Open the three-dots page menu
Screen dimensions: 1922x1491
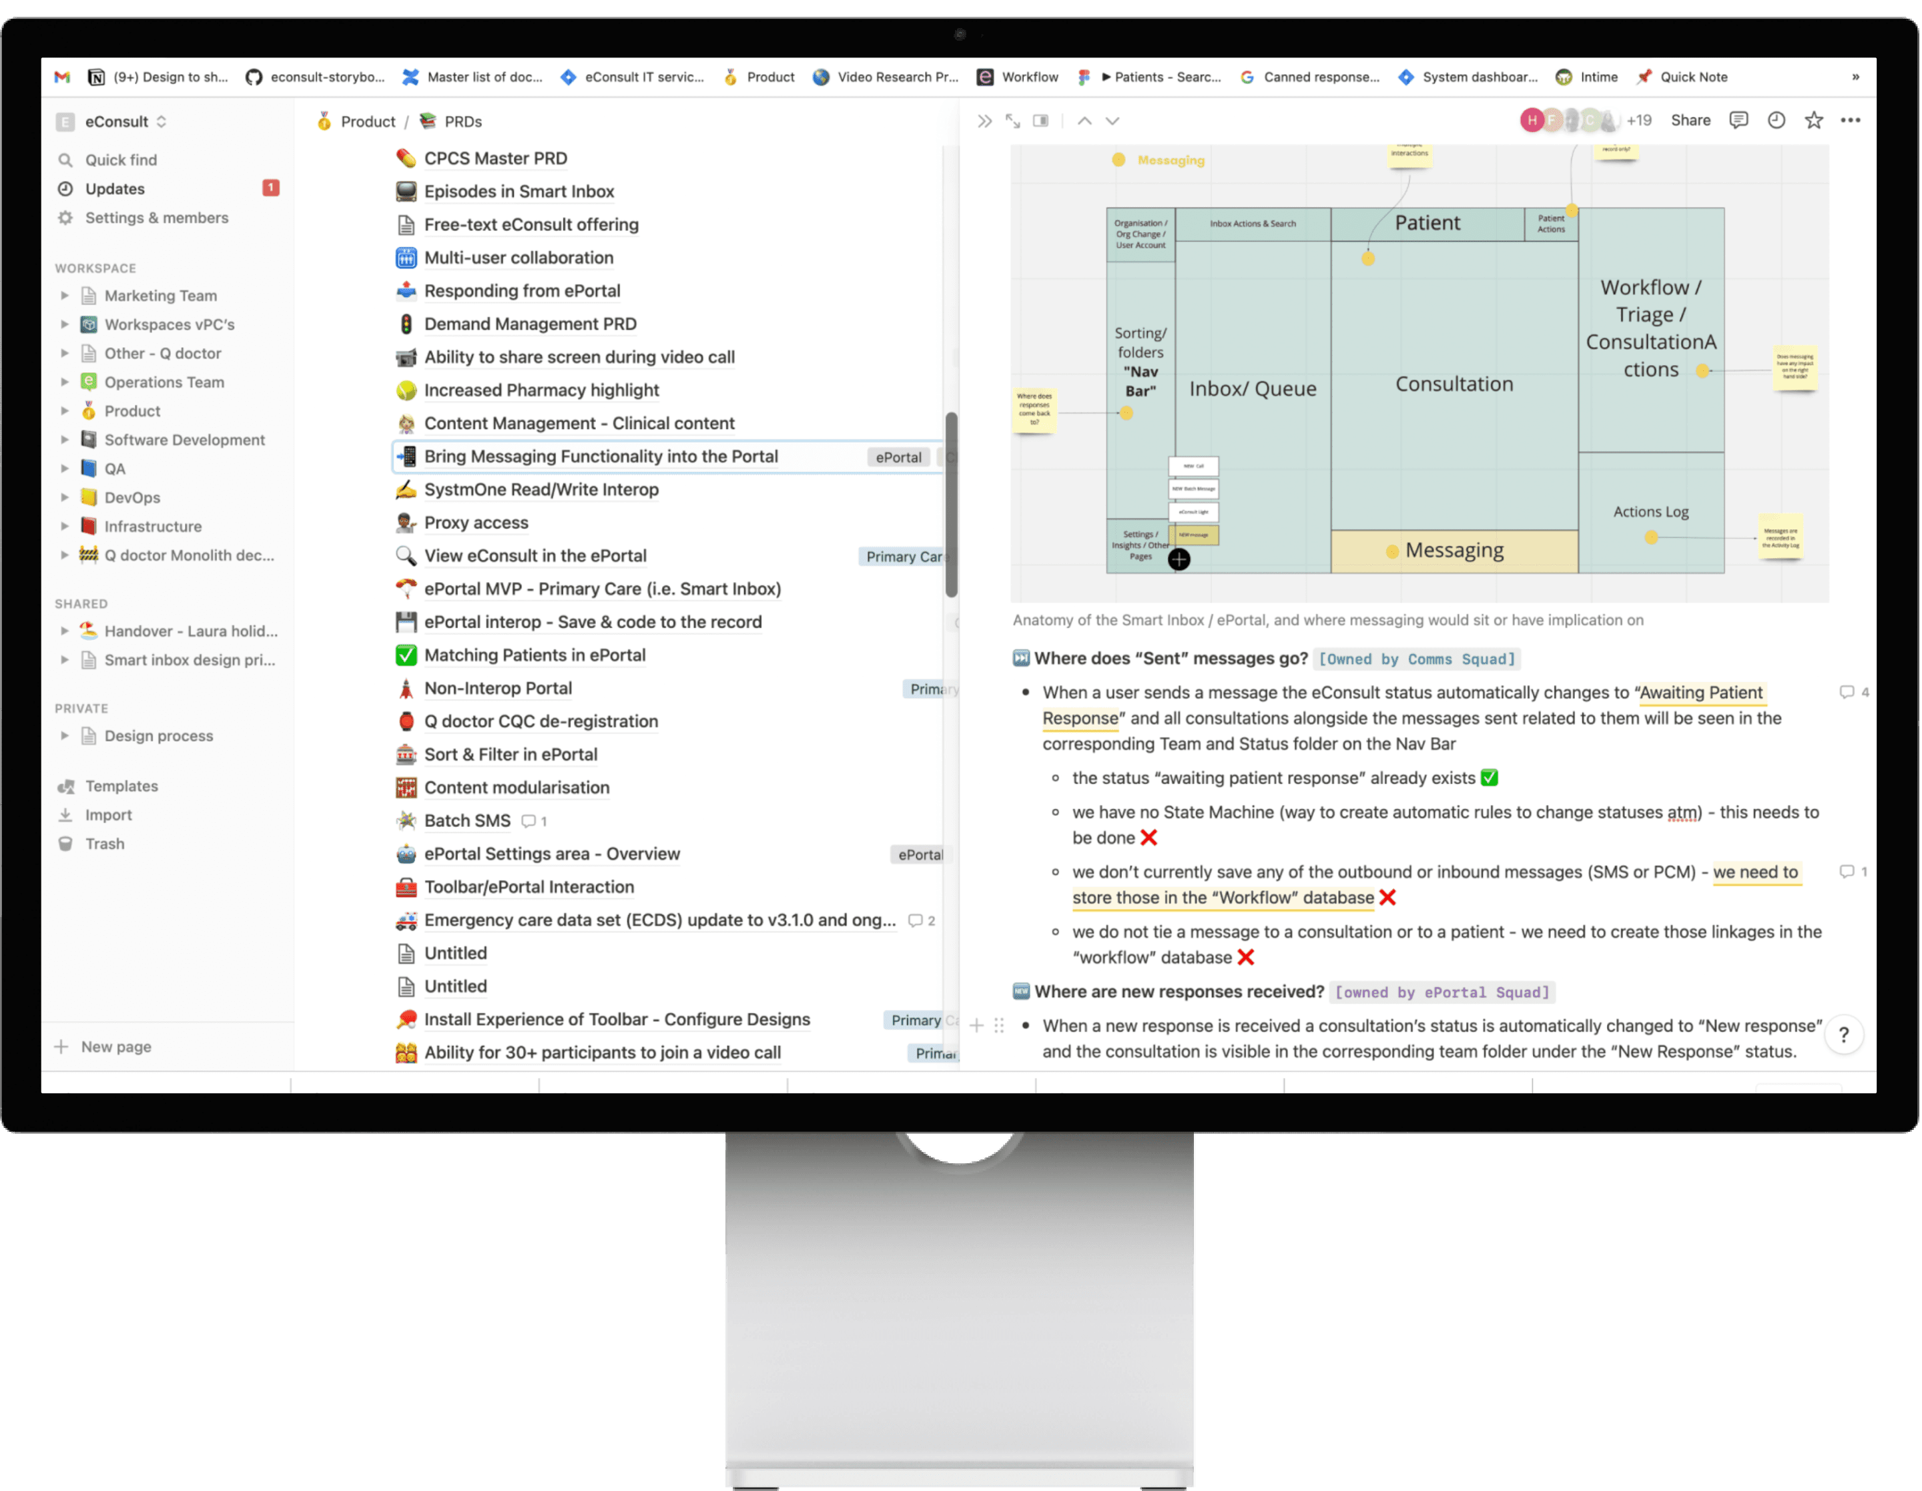(x=1851, y=121)
